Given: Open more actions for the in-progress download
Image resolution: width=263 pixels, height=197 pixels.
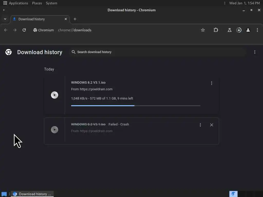Looking at the screenshot, I should click(212, 83).
